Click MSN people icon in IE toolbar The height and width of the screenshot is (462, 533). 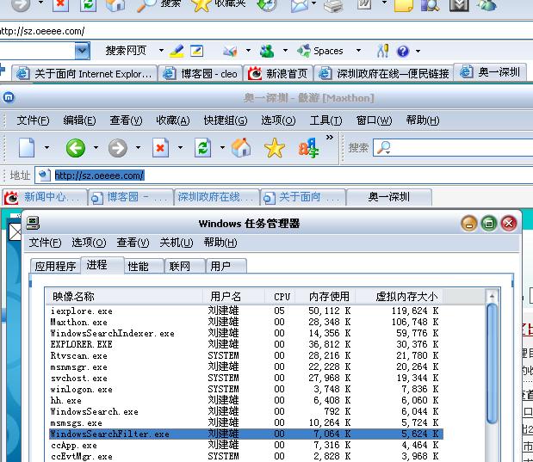(x=267, y=51)
